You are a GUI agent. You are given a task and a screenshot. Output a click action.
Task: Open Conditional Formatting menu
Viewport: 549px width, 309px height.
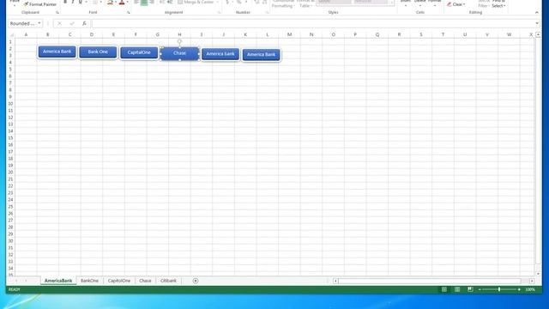click(x=283, y=3)
